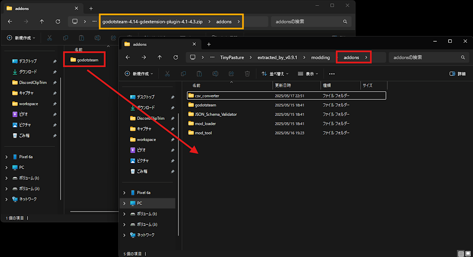473x257 pixels.
Task: Select the csv_converter folder
Action: click(286, 95)
